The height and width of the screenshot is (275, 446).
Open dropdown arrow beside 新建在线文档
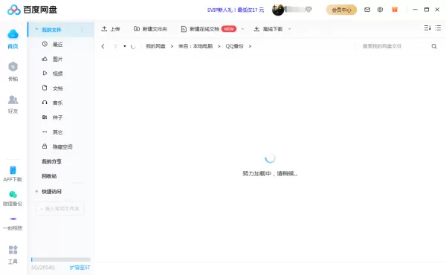(x=242, y=29)
